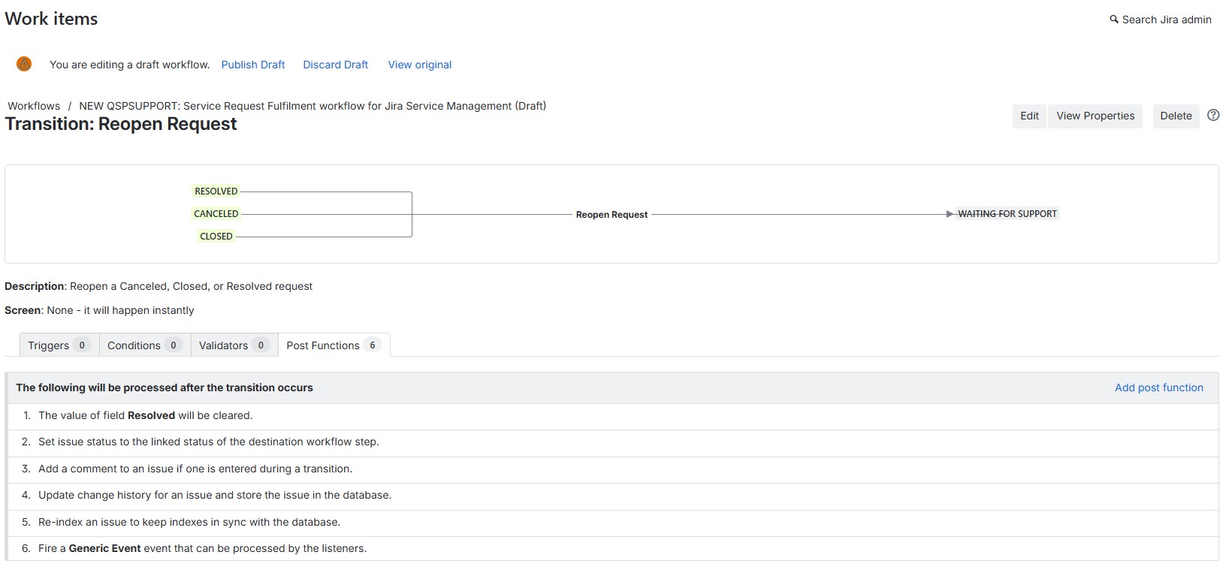Switch to the Triggers tab
Image resolution: width=1220 pixels, height=576 pixels.
click(59, 345)
